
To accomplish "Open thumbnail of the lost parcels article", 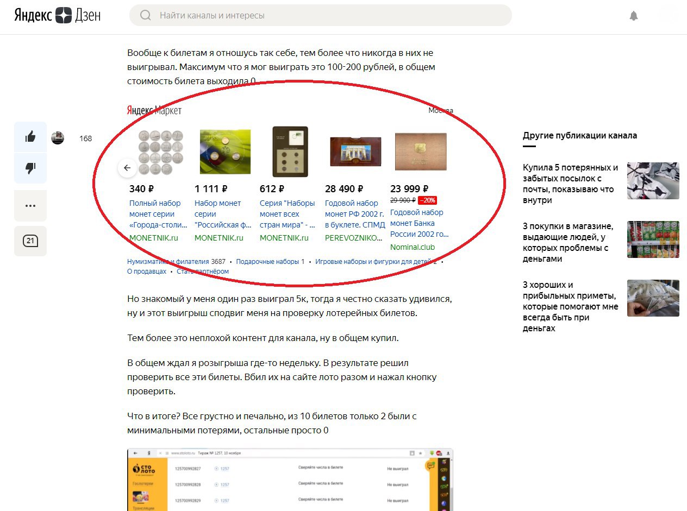I will (653, 180).
